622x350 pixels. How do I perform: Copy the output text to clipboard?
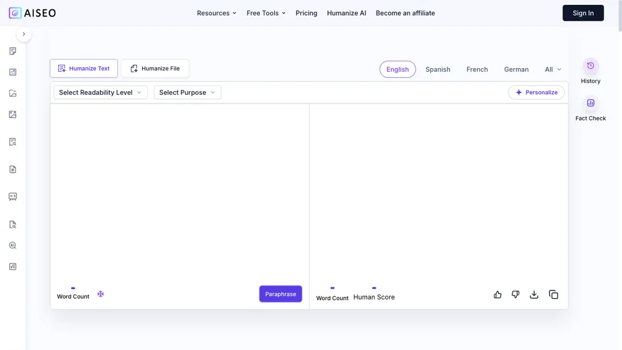tap(553, 295)
